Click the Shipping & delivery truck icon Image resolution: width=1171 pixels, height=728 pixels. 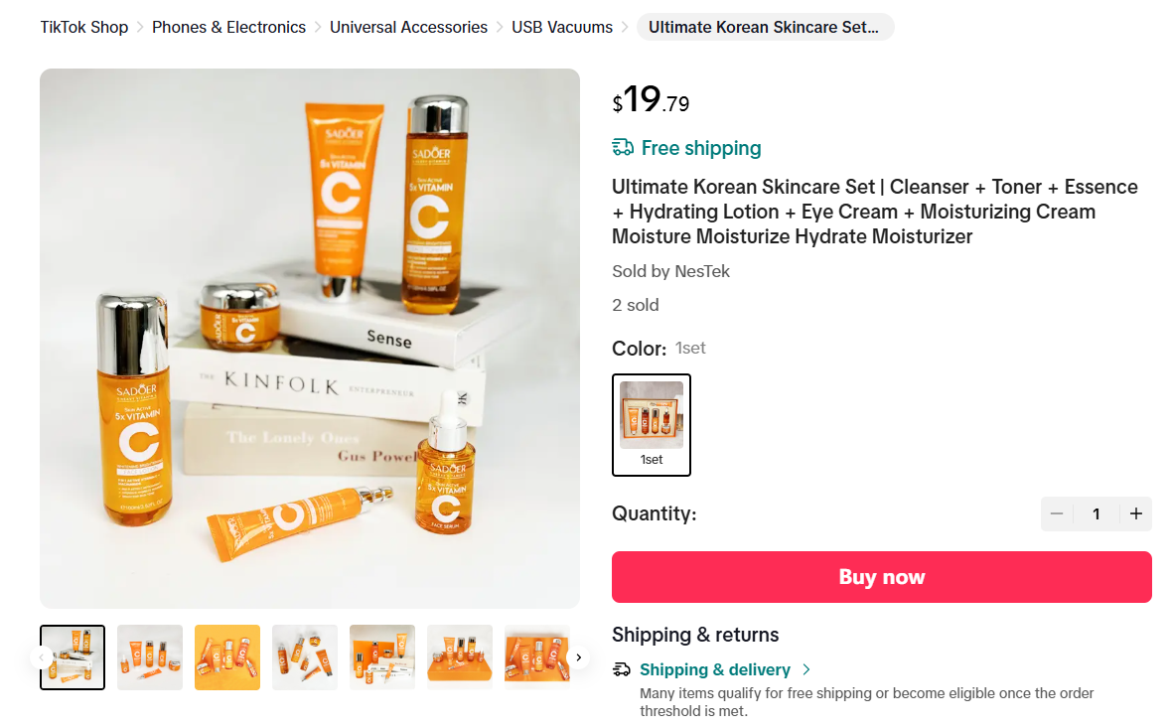click(622, 669)
